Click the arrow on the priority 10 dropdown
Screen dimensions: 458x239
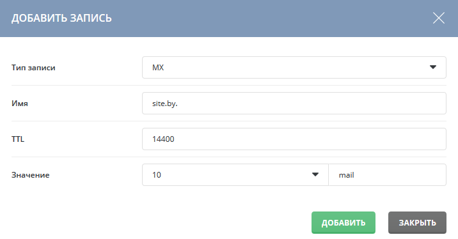click(x=315, y=174)
